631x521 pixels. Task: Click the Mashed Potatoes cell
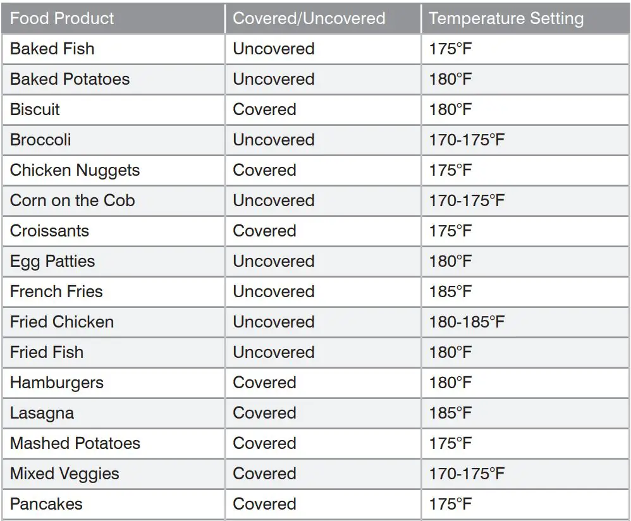75,443
